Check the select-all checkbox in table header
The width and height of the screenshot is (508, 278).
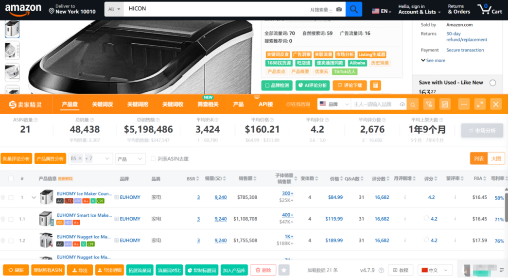pyautogui.click(x=11, y=178)
